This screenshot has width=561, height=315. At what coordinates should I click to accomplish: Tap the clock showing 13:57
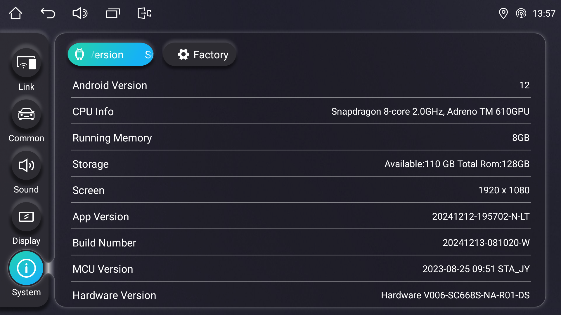tap(543, 13)
